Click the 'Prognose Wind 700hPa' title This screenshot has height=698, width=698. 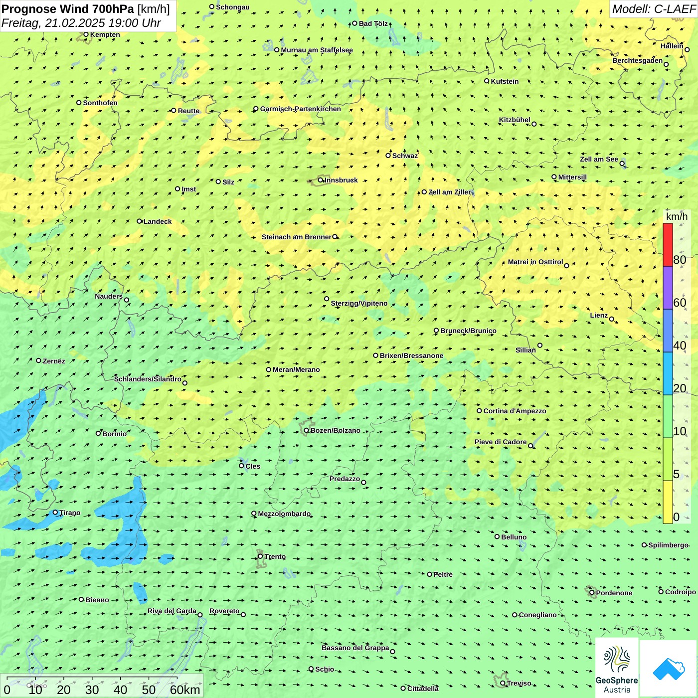coord(68,9)
